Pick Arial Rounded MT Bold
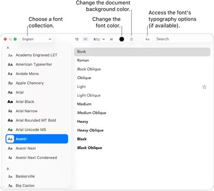The width and height of the screenshot is (214, 191). [37, 120]
